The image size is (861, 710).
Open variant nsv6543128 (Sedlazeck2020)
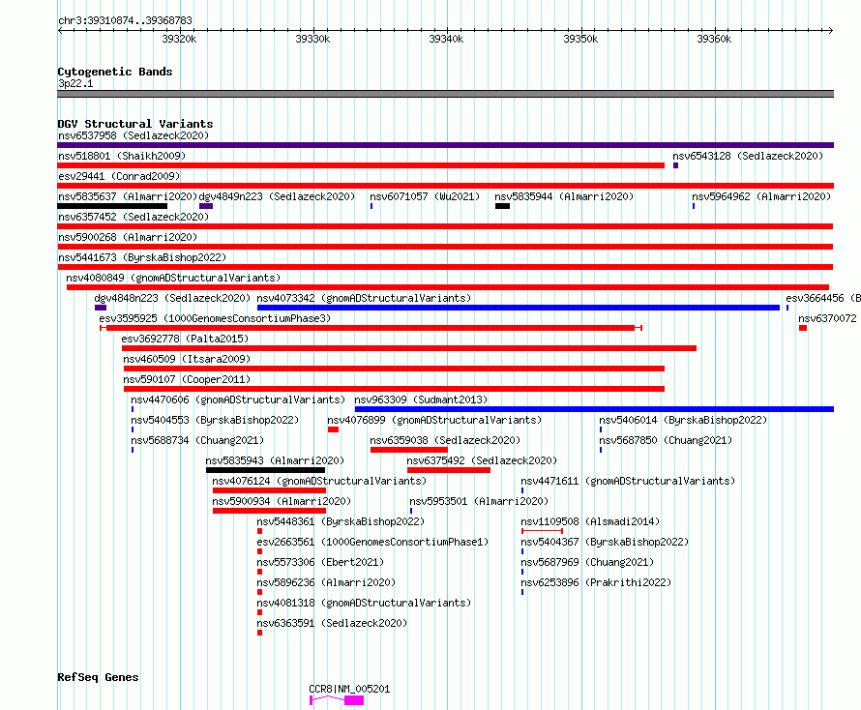(x=748, y=156)
